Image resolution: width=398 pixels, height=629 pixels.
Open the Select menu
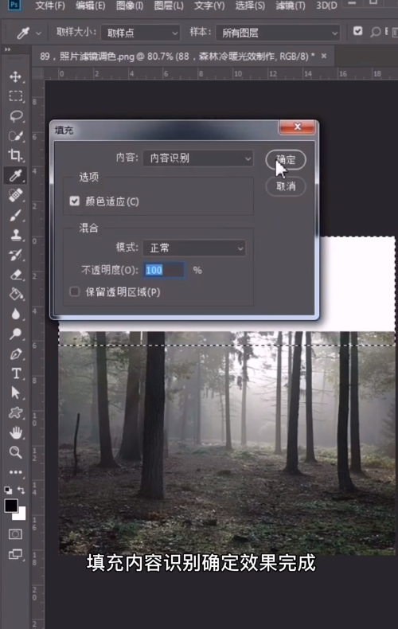click(x=250, y=6)
